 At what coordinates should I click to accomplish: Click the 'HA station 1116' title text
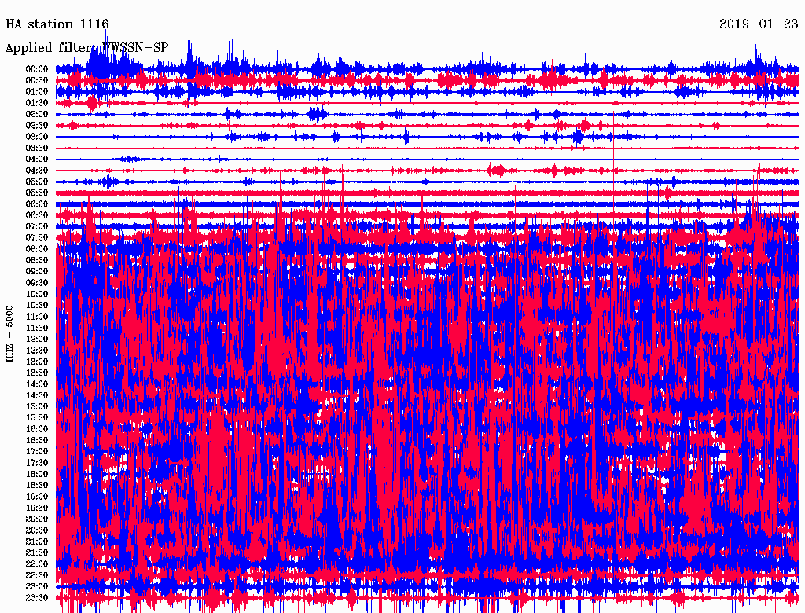click(57, 24)
